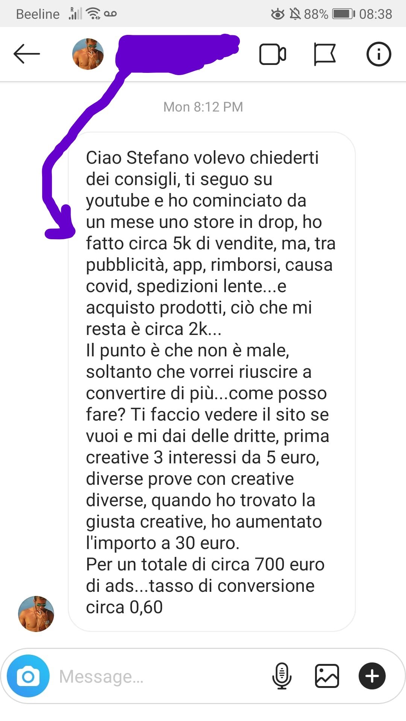Tap the muted bell status icon
The image size is (406, 721).
tap(295, 14)
